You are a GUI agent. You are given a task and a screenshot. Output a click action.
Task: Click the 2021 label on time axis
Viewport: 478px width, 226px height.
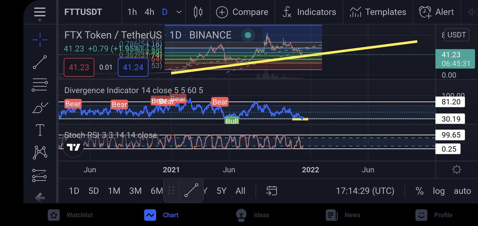(x=171, y=170)
